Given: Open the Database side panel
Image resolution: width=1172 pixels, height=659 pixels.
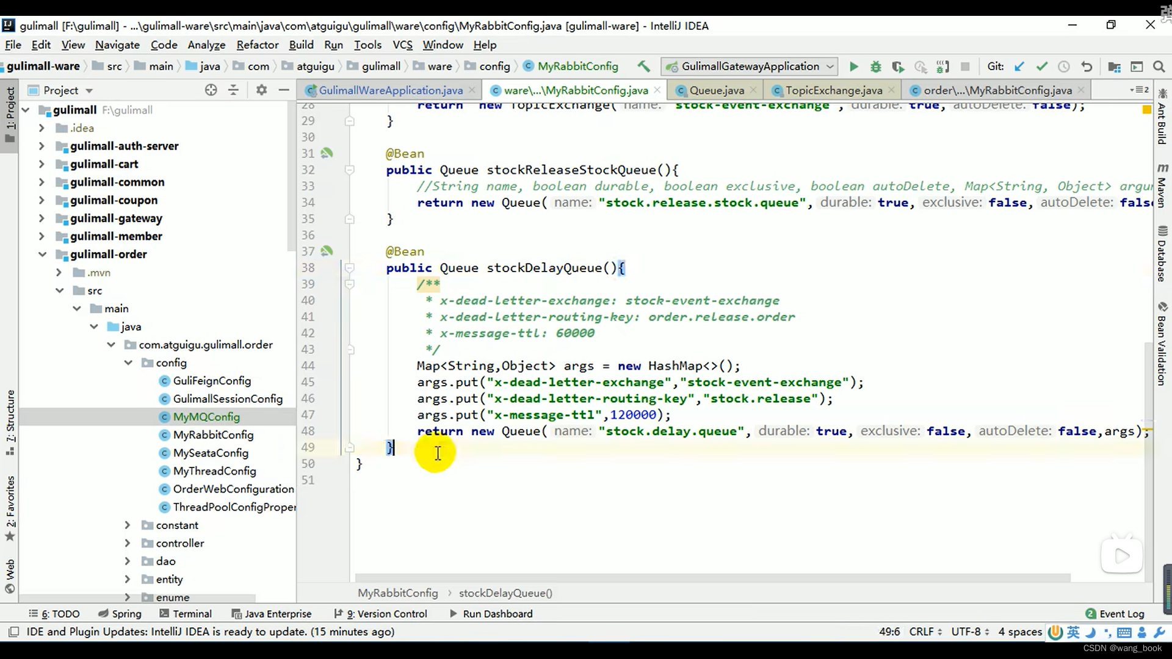Looking at the screenshot, I should point(1162,254).
